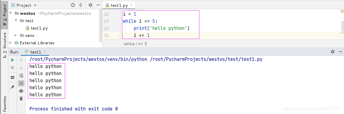Click the 'while i <= 5' breadcrumb
The image size is (344, 114).
tap(135, 44)
